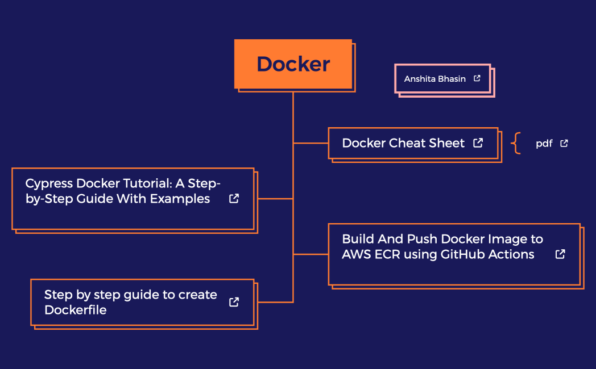Open the external link icon on the AWS ECR node

tap(560, 254)
